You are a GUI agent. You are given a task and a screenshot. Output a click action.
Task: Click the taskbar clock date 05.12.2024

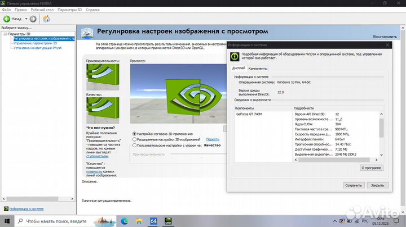pos(381,224)
